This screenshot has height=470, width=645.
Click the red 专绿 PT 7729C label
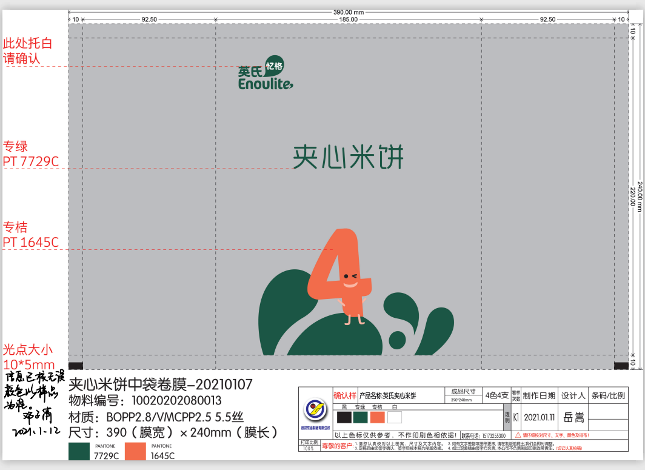[x=31, y=154]
